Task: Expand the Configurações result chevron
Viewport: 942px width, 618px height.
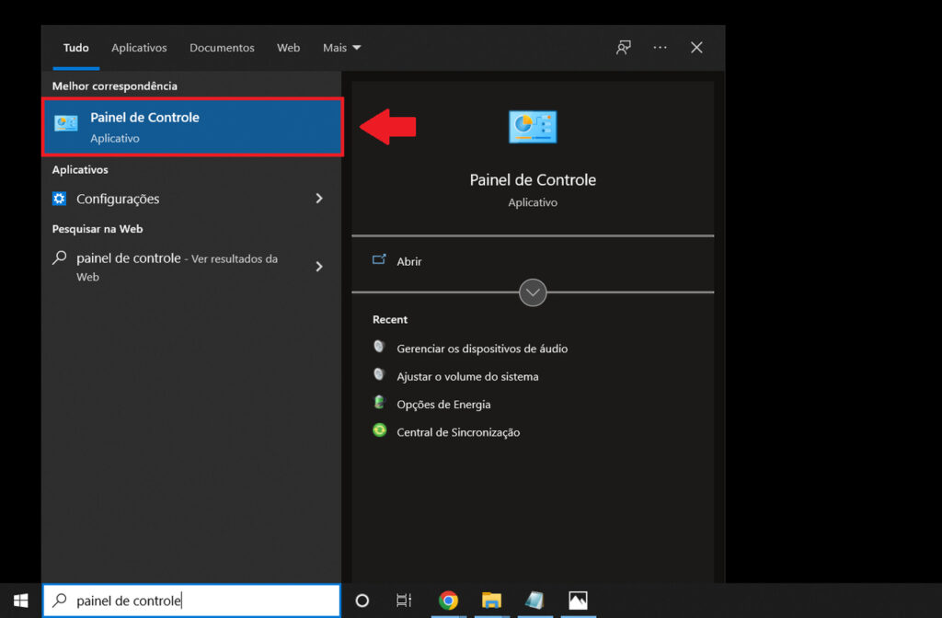Action: pos(319,198)
